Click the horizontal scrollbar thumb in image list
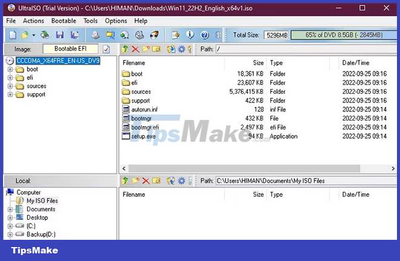 point(244,168)
